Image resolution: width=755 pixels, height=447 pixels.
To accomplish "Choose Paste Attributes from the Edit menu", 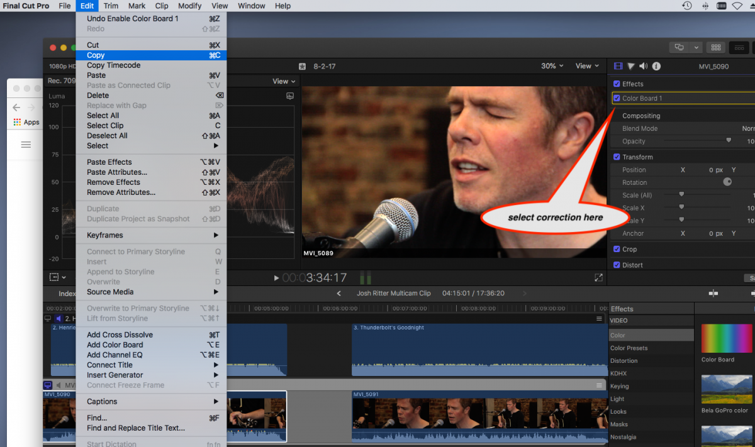I will coord(117,172).
